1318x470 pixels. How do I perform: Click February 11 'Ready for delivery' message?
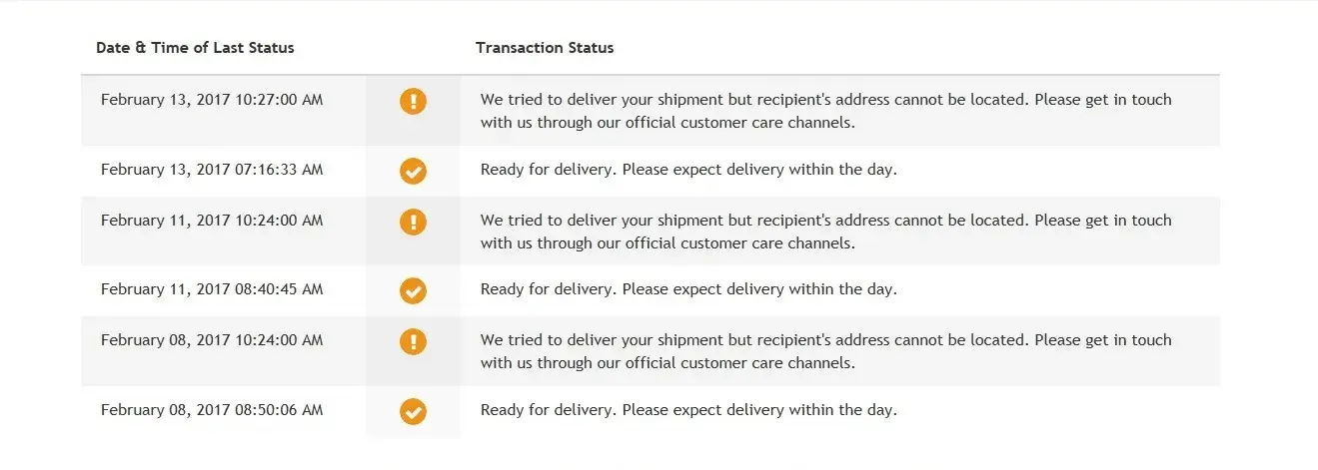coord(688,289)
